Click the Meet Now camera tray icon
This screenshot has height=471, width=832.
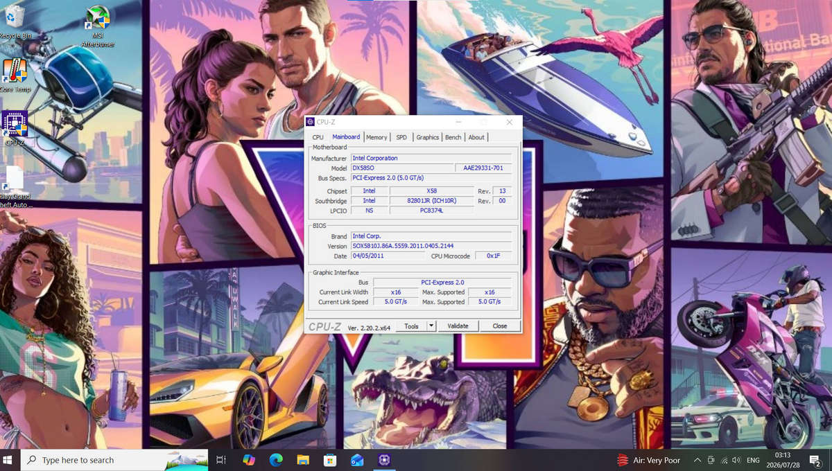click(x=711, y=460)
